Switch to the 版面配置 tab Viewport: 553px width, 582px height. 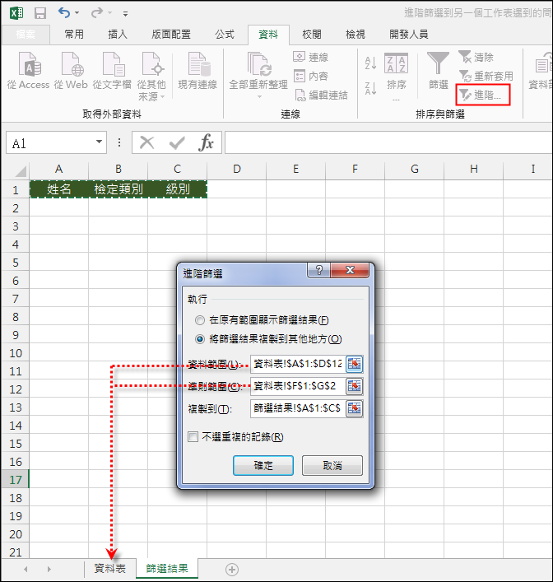pyautogui.click(x=171, y=35)
